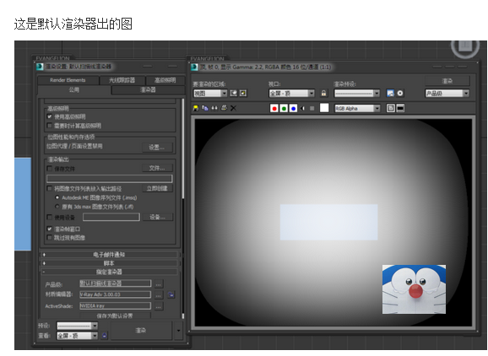
Task: Click Render Setup vertical scrollbar
Action: point(183,149)
